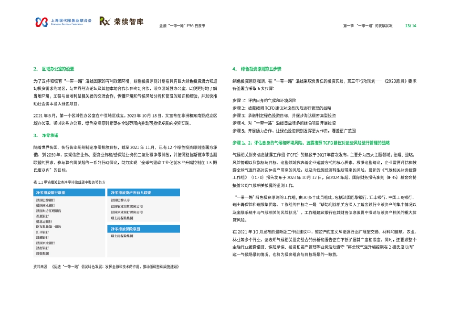The width and height of the screenshot is (450, 318).
Task: Select heading 绿色投资原则的五步骤
Action: [261, 69]
